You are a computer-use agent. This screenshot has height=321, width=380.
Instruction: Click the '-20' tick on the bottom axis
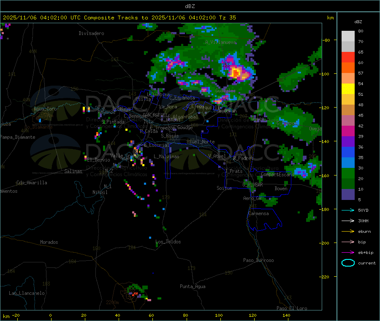click(16, 315)
